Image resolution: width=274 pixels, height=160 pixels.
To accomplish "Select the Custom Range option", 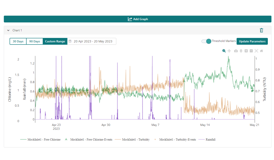I will click(x=55, y=41).
